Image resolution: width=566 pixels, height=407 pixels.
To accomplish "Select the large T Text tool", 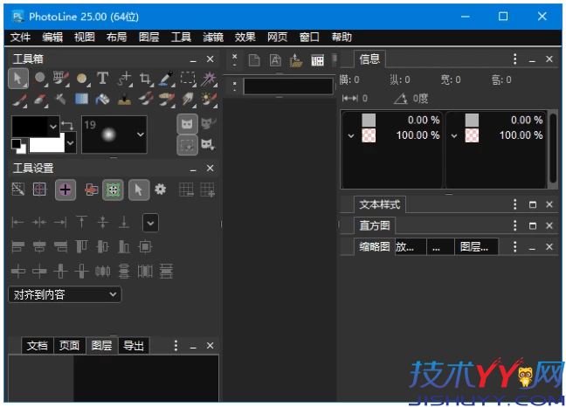I will coord(102,78).
